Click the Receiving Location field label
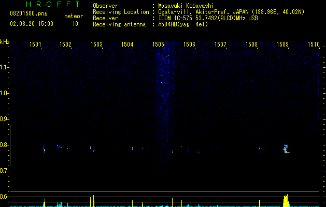The image size is (326, 207). pyautogui.click(x=121, y=12)
